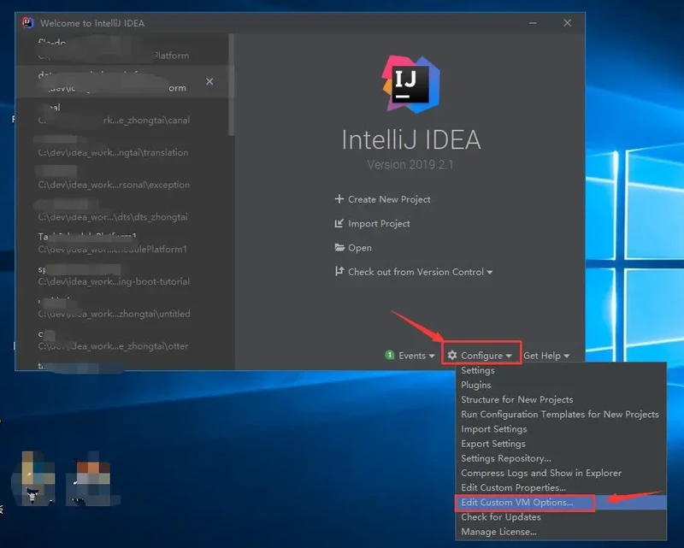
Task: Click the Check out from Version Control icon
Action: point(339,272)
